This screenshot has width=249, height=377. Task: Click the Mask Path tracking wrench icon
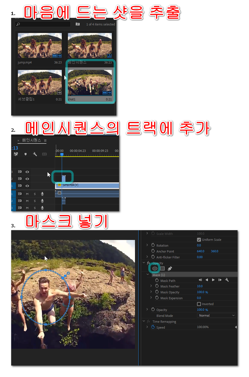pyautogui.click(x=227, y=280)
